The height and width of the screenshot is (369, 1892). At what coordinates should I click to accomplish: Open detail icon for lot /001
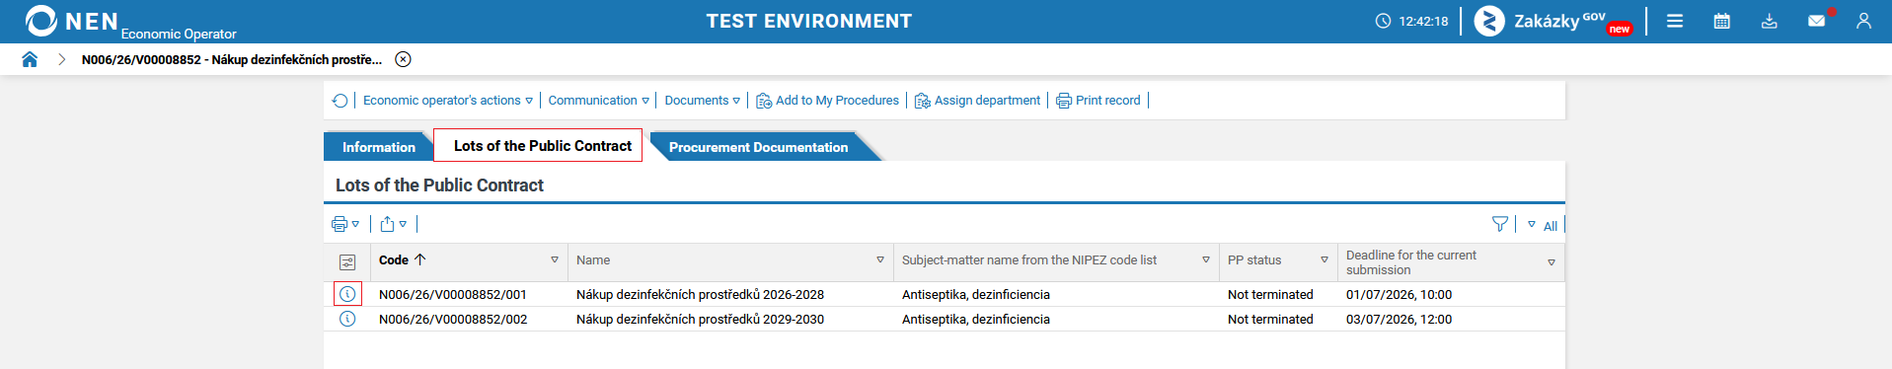pos(347,294)
